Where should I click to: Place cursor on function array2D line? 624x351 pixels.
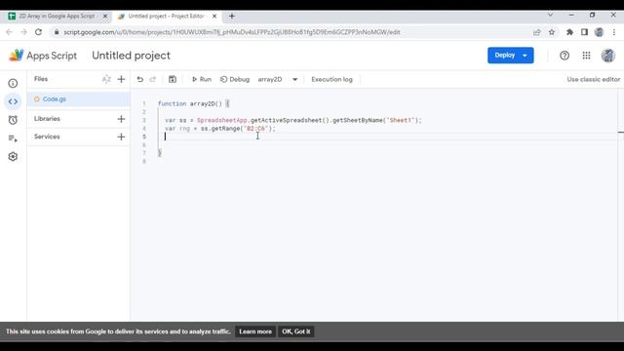(193, 103)
